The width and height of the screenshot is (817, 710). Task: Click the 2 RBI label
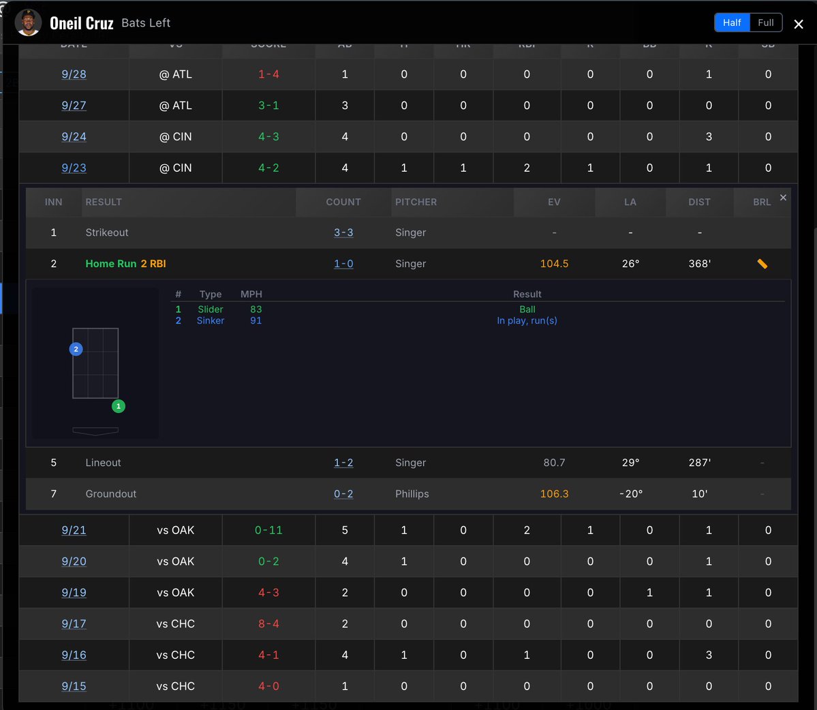pyautogui.click(x=153, y=264)
